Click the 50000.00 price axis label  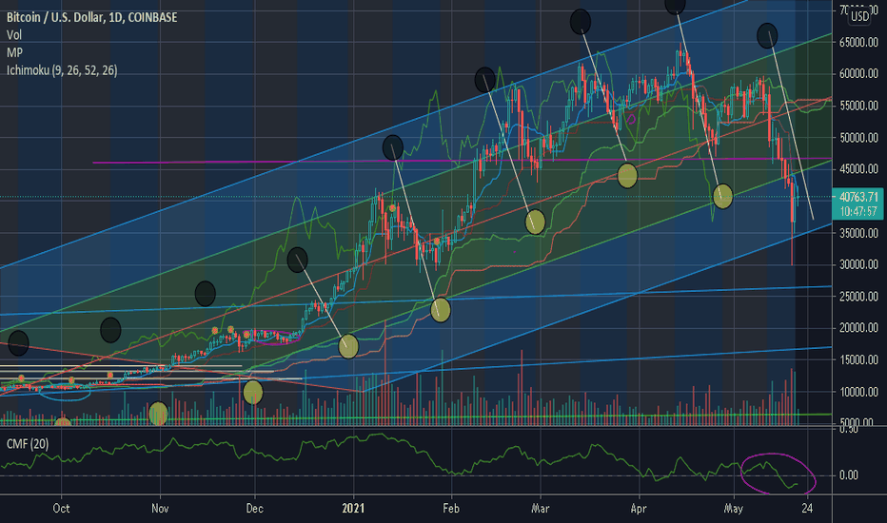pos(858,138)
